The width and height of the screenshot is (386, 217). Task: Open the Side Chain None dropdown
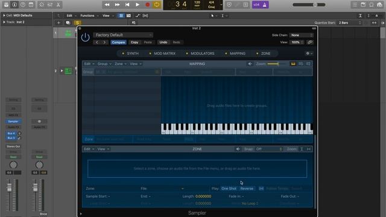pos(302,35)
